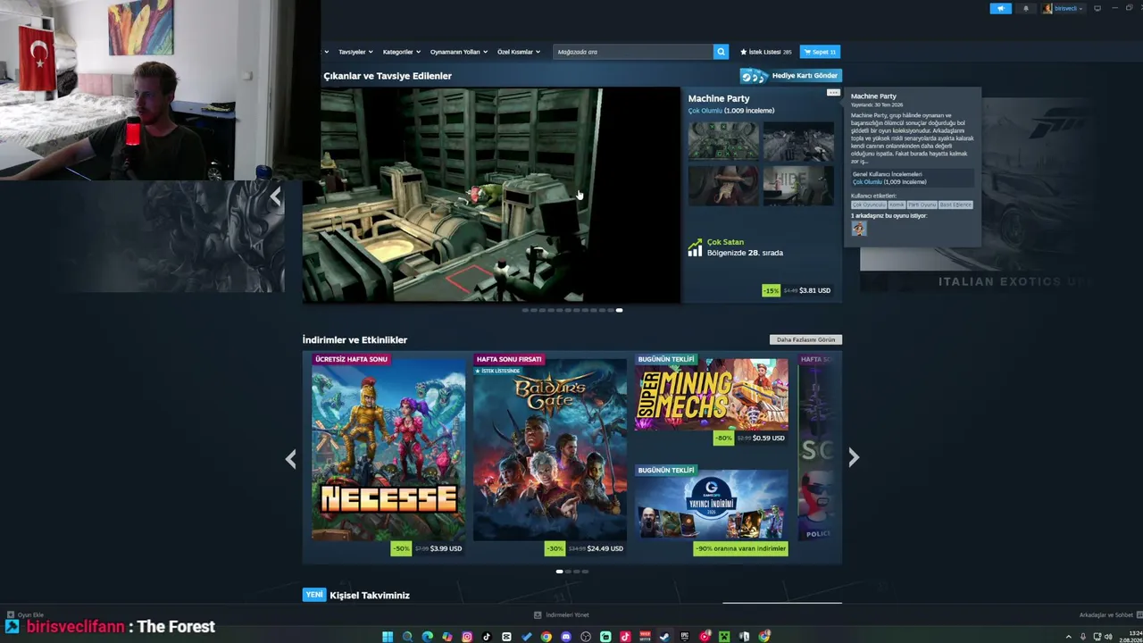Open the Necesse free weekend capsule
The image size is (1143, 643).
point(388,450)
